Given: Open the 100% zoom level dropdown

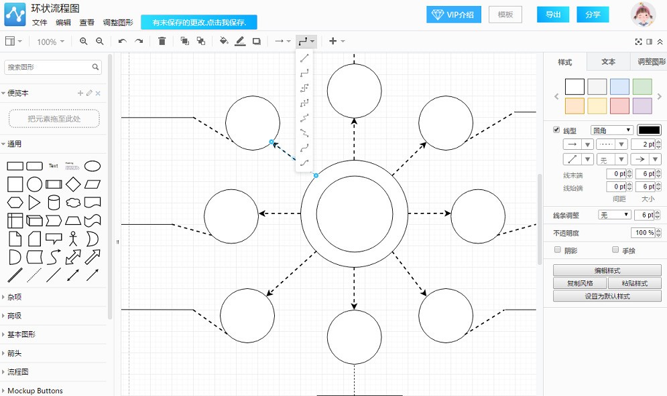Looking at the screenshot, I should (50, 41).
